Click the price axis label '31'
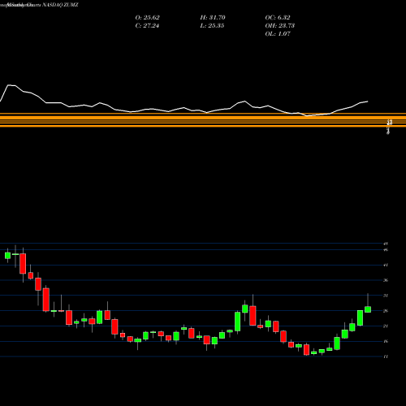The image size is (406, 406). tap(386, 296)
